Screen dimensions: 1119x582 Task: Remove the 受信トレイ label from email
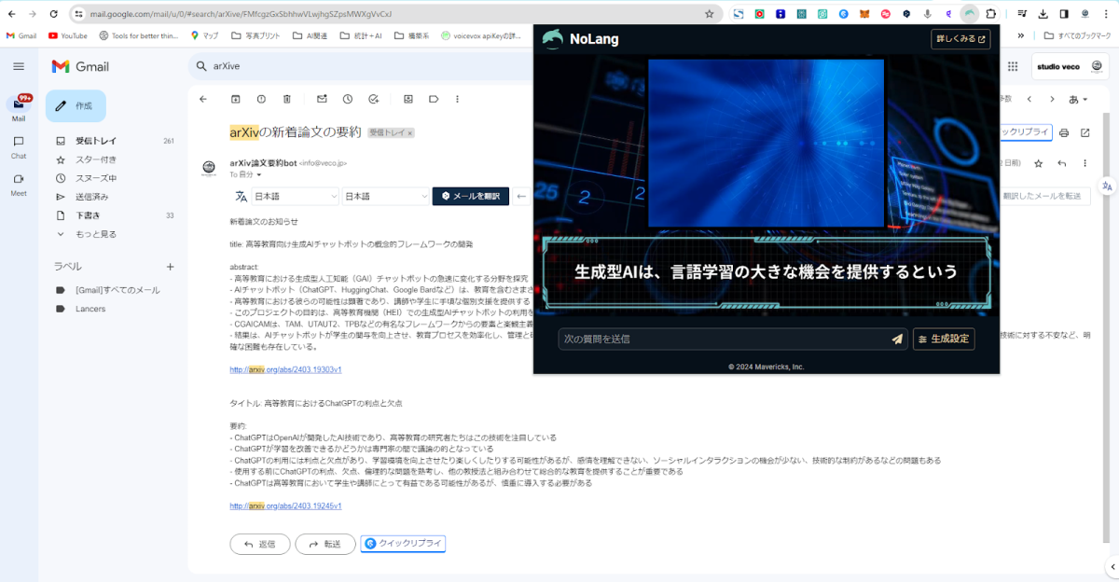coord(409,133)
